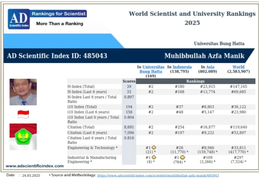Select the Citation (Total) row label
Image resolution: width=259 pixels, height=180 pixels.
click(81, 127)
